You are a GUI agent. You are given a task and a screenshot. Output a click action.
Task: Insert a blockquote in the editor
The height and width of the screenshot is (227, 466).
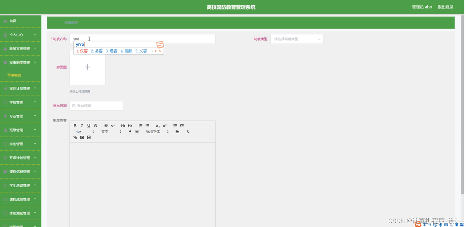click(x=106, y=126)
